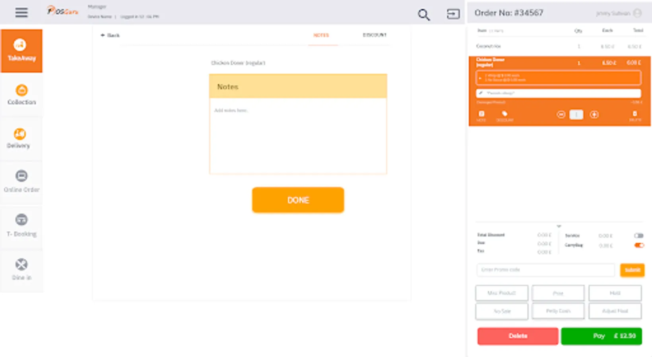Open the T-Booking section

[x=21, y=226]
